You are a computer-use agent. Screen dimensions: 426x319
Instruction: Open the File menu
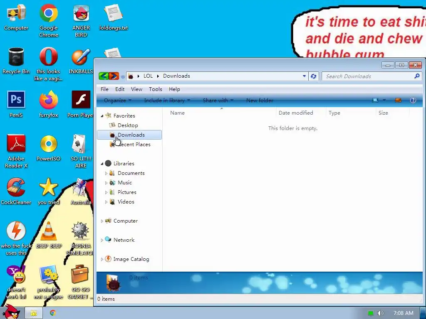(104, 89)
